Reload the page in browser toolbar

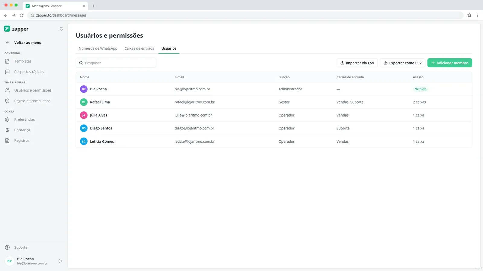click(22, 15)
